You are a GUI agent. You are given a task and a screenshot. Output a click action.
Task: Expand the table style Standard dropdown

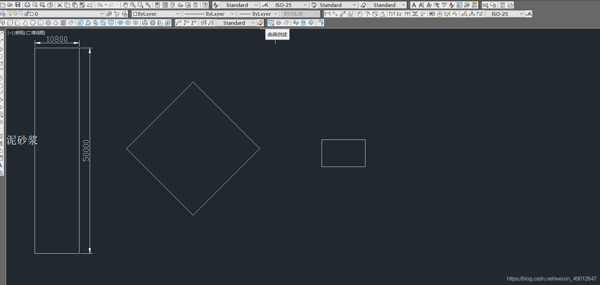pyautogui.click(x=354, y=5)
